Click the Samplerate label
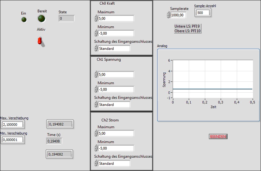The image size is (261, 171). (x=179, y=9)
